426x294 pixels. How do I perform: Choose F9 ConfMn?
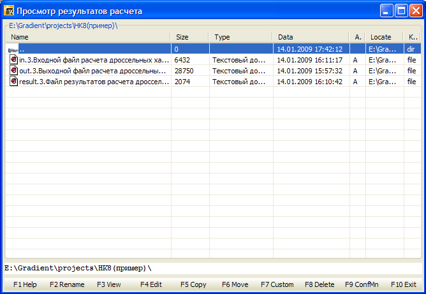pyautogui.click(x=362, y=284)
